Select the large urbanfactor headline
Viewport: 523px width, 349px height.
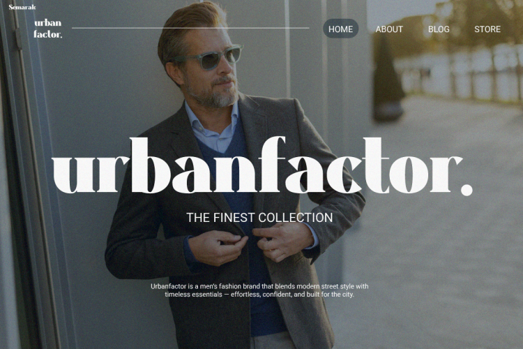[x=261, y=166]
